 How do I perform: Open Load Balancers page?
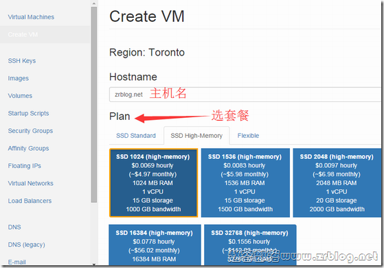(30, 201)
